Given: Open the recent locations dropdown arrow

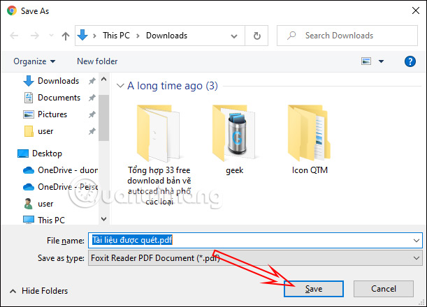Looking at the screenshot, I should click(x=51, y=36).
